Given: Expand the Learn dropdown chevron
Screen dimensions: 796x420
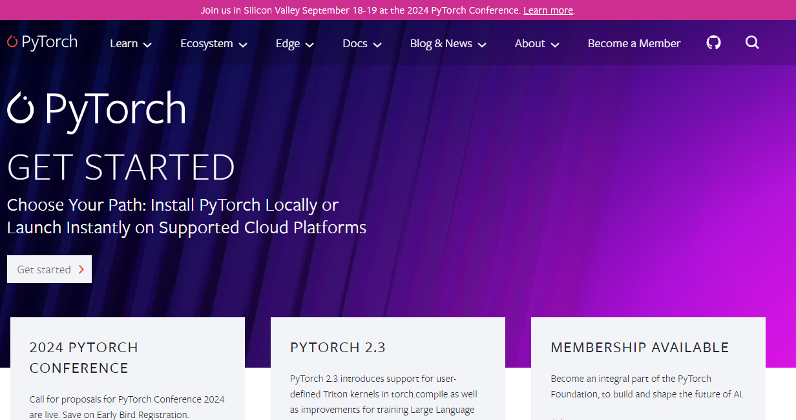Looking at the screenshot, I should coord(147,45).
